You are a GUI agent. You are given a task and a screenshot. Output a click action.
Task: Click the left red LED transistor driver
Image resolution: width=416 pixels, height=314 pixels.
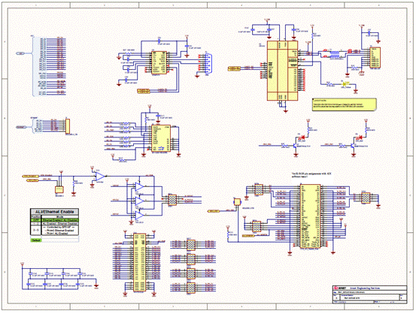coord(298,143)
